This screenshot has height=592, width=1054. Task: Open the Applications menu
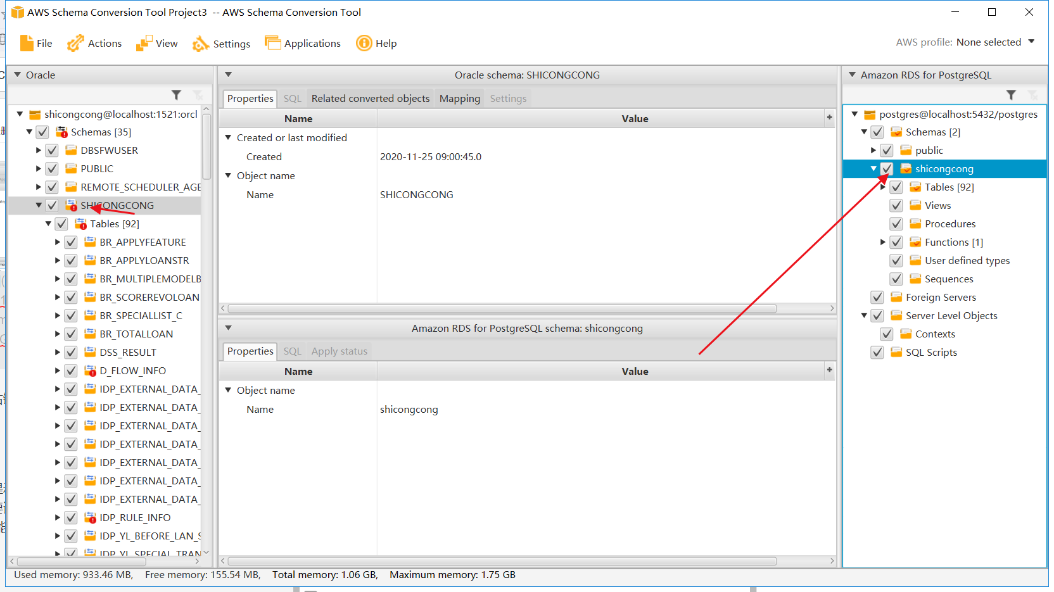tap(303, 43)
